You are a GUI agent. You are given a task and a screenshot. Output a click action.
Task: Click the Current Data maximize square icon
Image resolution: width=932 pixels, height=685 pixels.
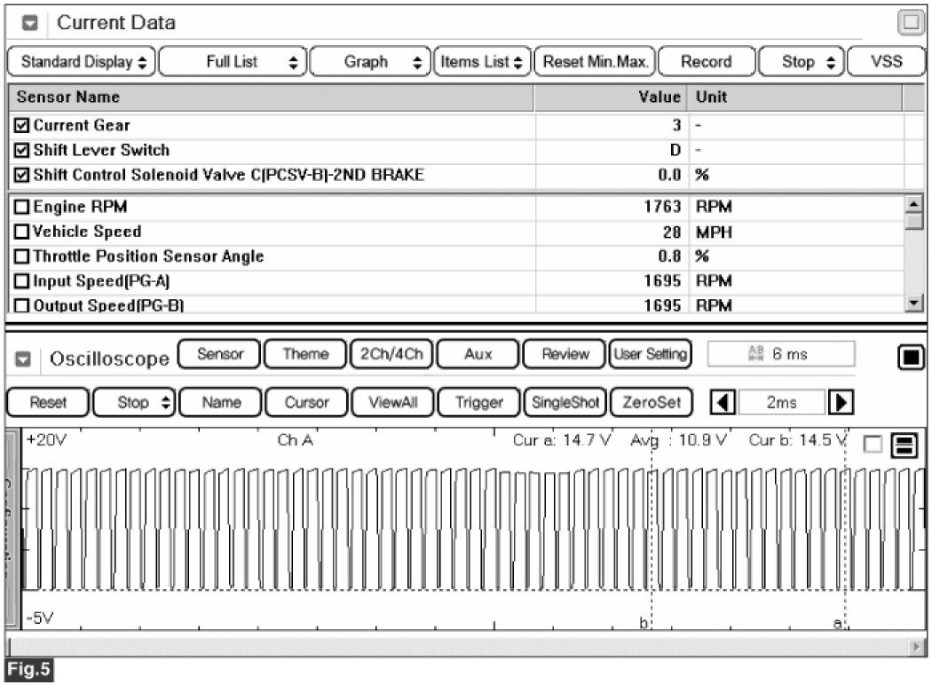(910, 23)
